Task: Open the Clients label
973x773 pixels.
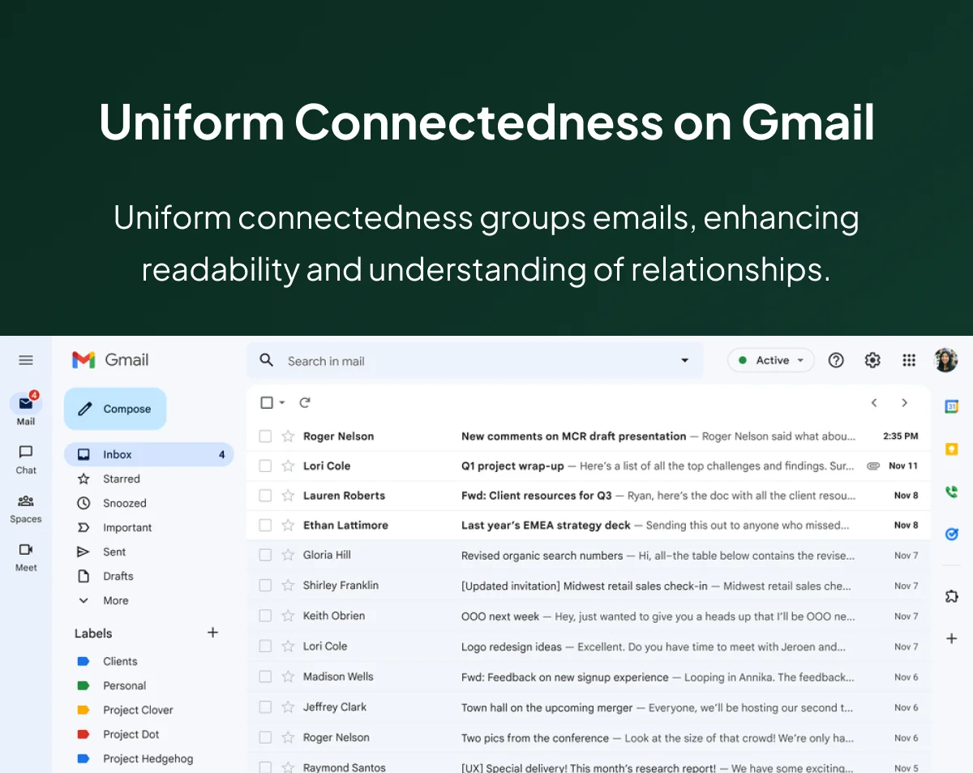Action: point(120,662)
